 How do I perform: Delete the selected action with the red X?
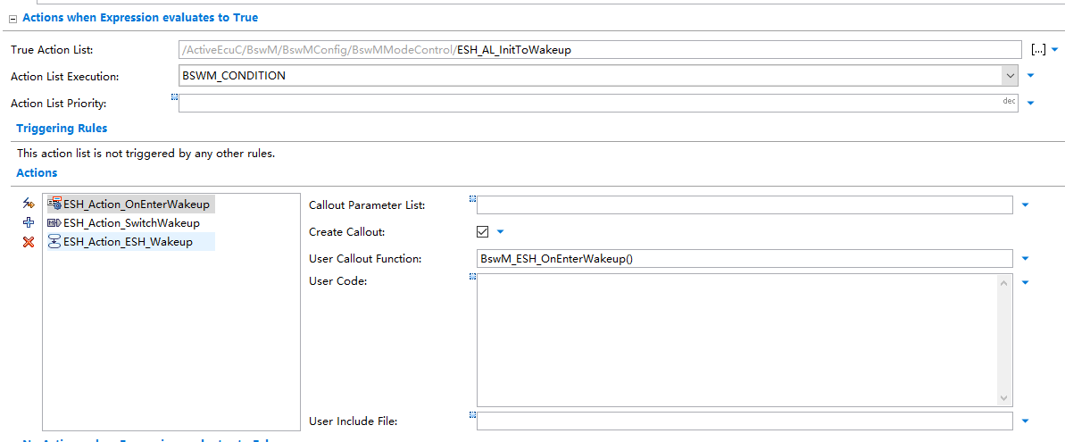[28, 242]
